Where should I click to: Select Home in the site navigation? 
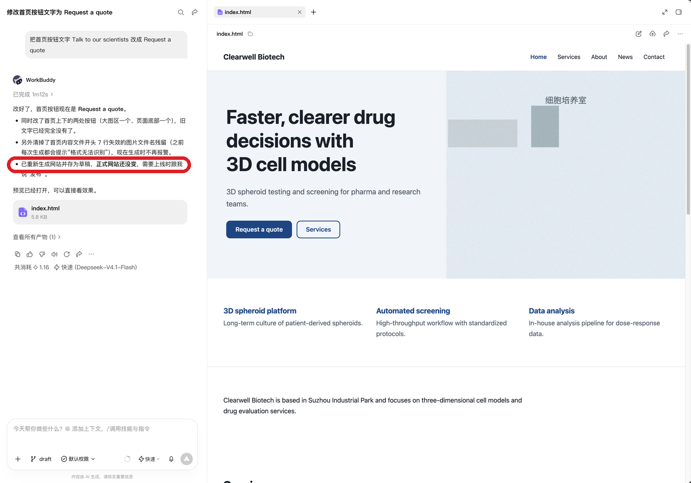[x=538, y=57]
